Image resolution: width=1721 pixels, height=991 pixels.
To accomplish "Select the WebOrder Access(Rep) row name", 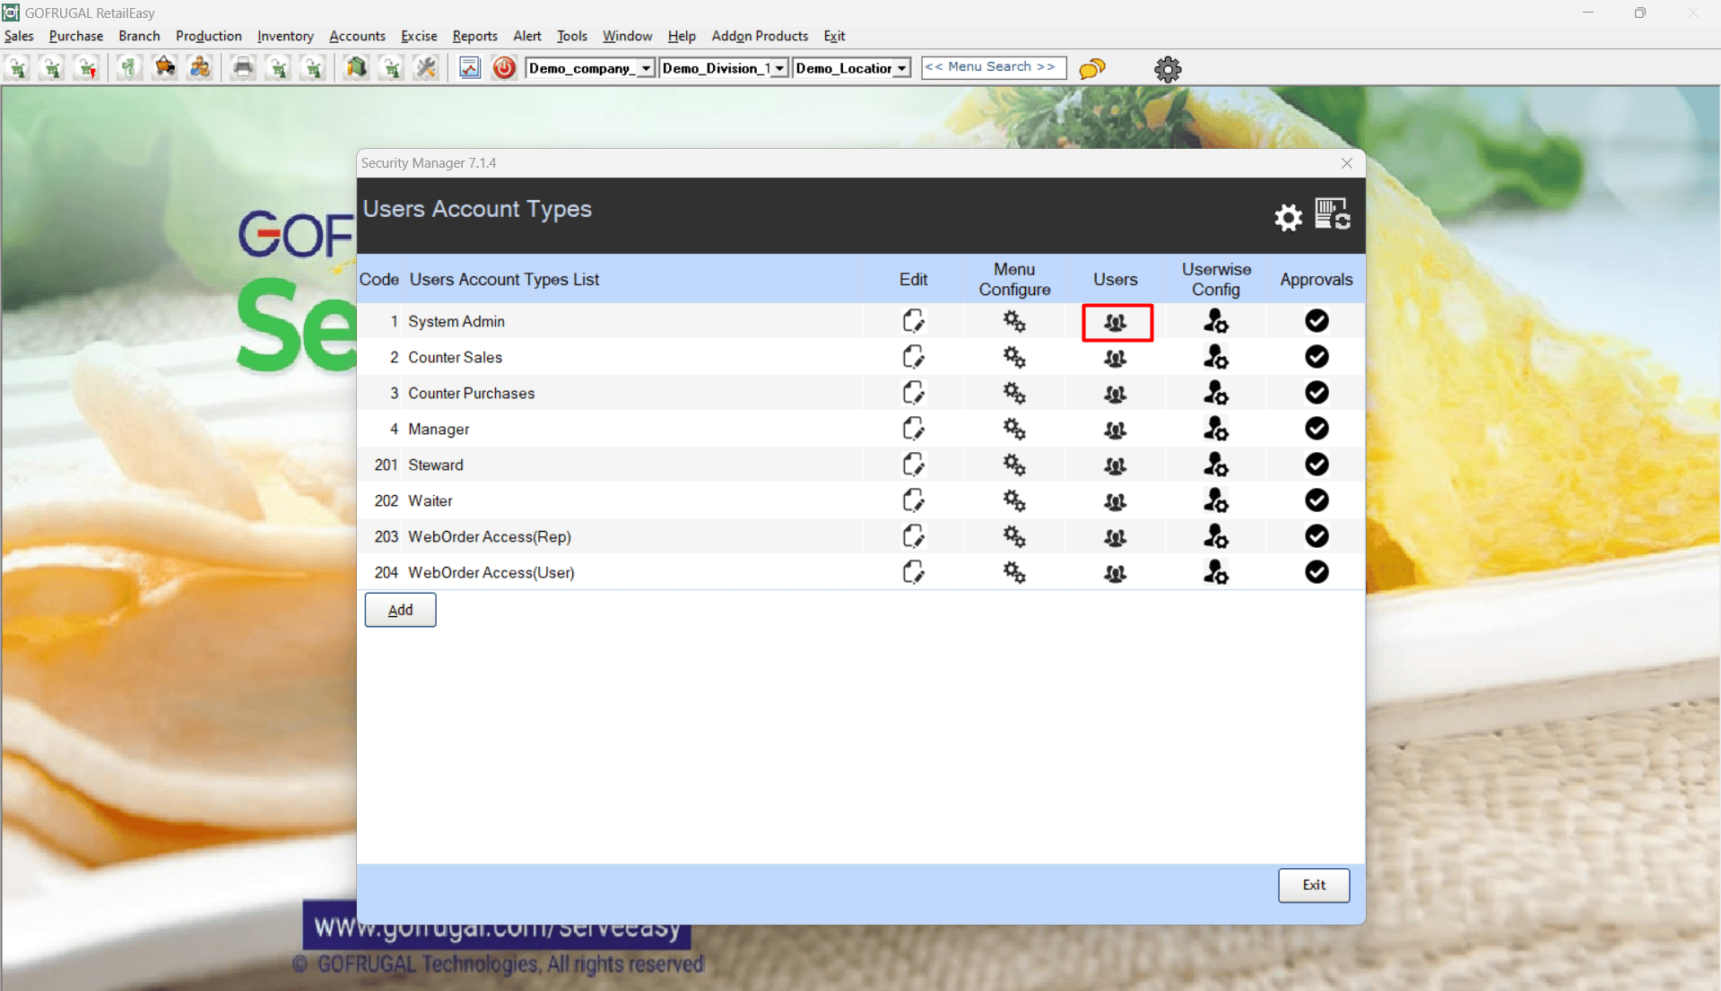I will point(490,536).
